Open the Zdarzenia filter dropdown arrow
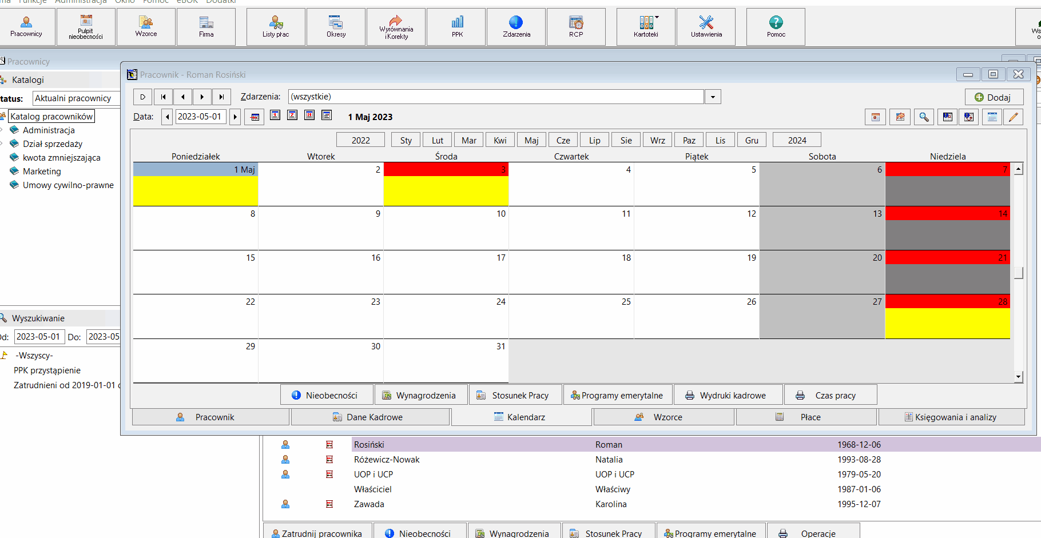The image size is (1041, 538). pyautogui.click(x=713, y=97)
